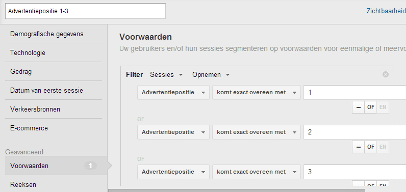
Task: Add EN condition after position 2 row
Action: (x=383, y=147)
